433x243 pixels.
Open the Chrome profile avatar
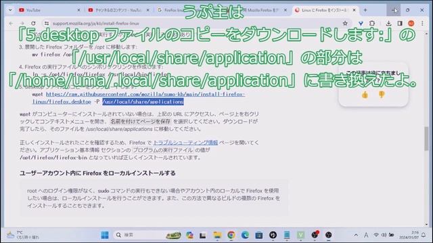coord(411,24)
